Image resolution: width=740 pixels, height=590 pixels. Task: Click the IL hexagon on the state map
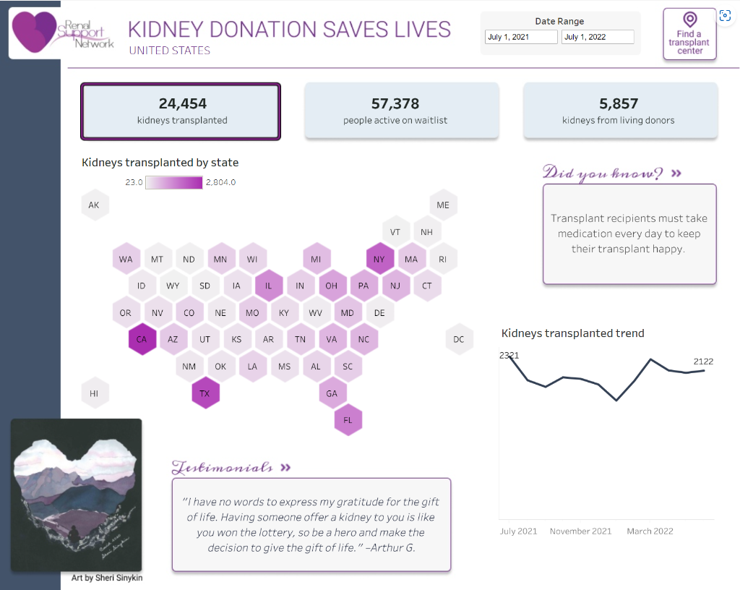coord(269,285)
